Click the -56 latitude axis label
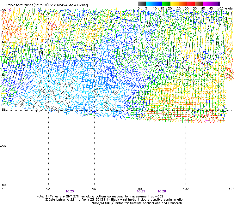Viewport: 234px width, 205px height. pyautogui.click(x=3, y=110)
